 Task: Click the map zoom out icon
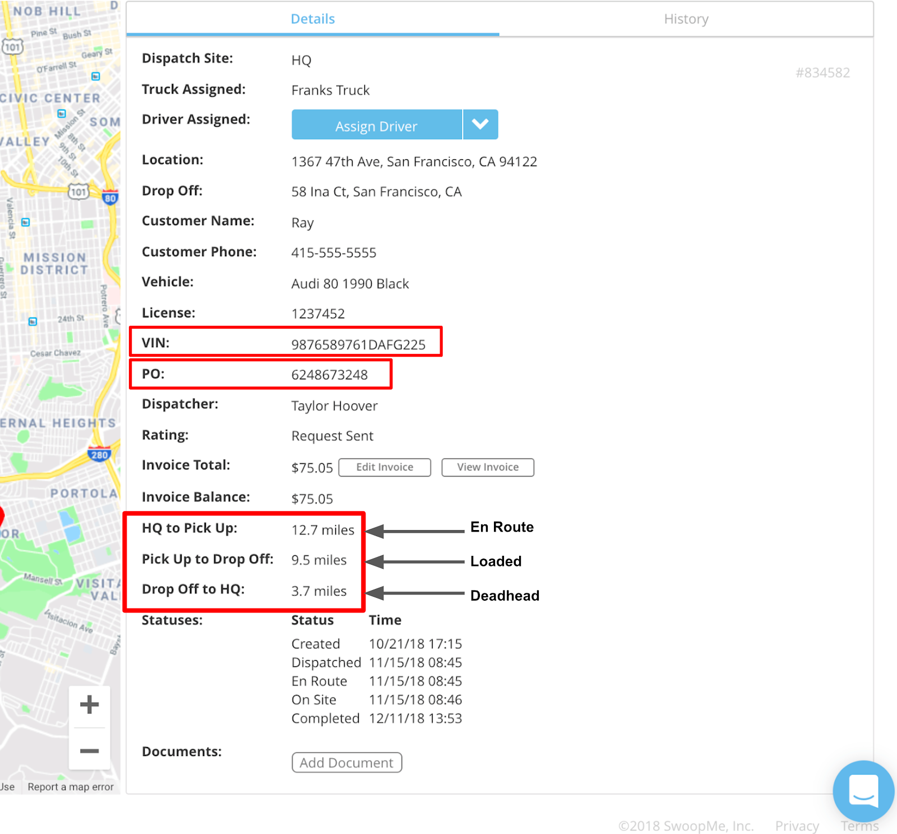[89, 750]
